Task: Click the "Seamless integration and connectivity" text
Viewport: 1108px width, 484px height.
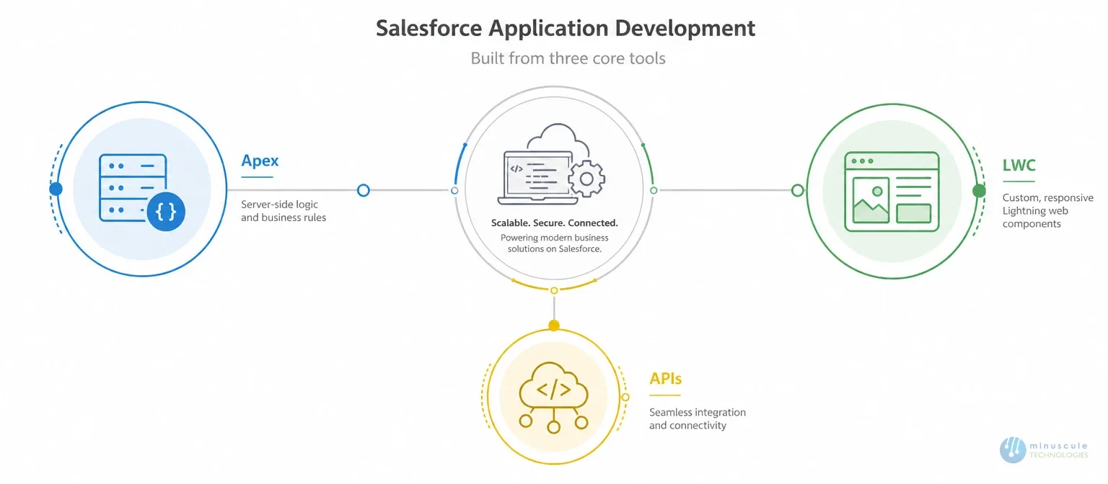Action: point(697,419)
